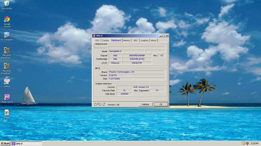Select the UniKey desktop shortcut

(x=7, y=82)
